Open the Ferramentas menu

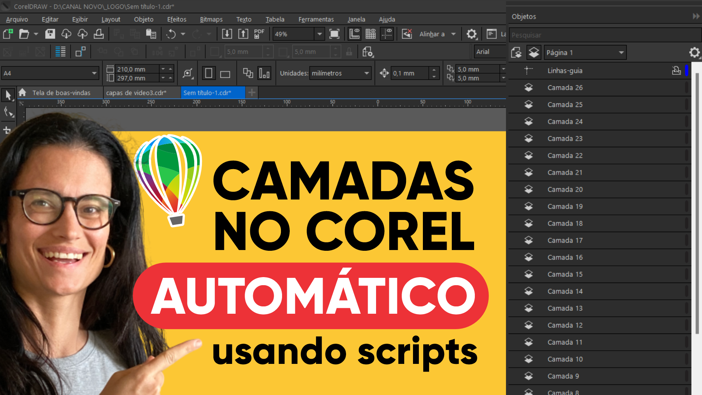click(x=316, y=19)
